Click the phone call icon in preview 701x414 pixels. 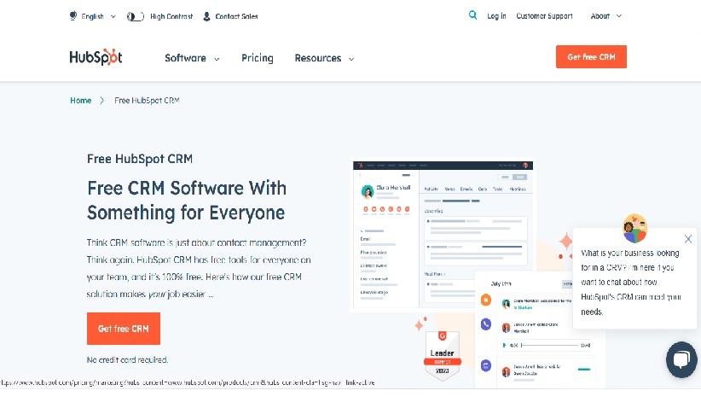pos(486,324)
